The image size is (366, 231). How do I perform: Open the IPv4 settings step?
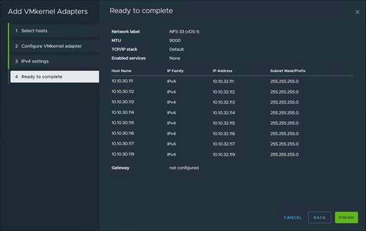coord(55,62)
